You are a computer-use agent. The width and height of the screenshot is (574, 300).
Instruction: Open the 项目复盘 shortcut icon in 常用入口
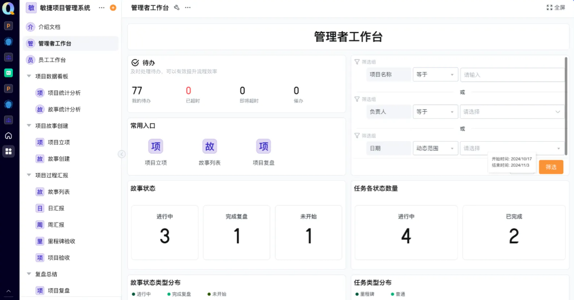(x=264, y=146)
